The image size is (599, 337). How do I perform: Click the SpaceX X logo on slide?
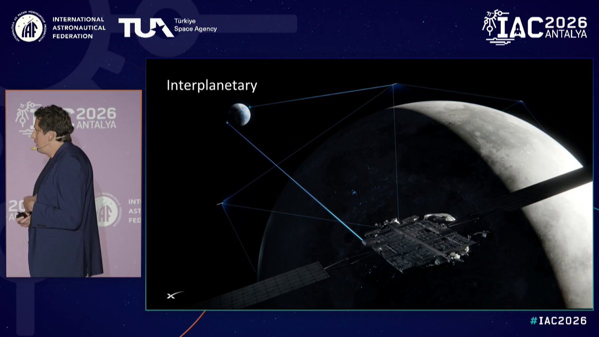tap(174, 295)
